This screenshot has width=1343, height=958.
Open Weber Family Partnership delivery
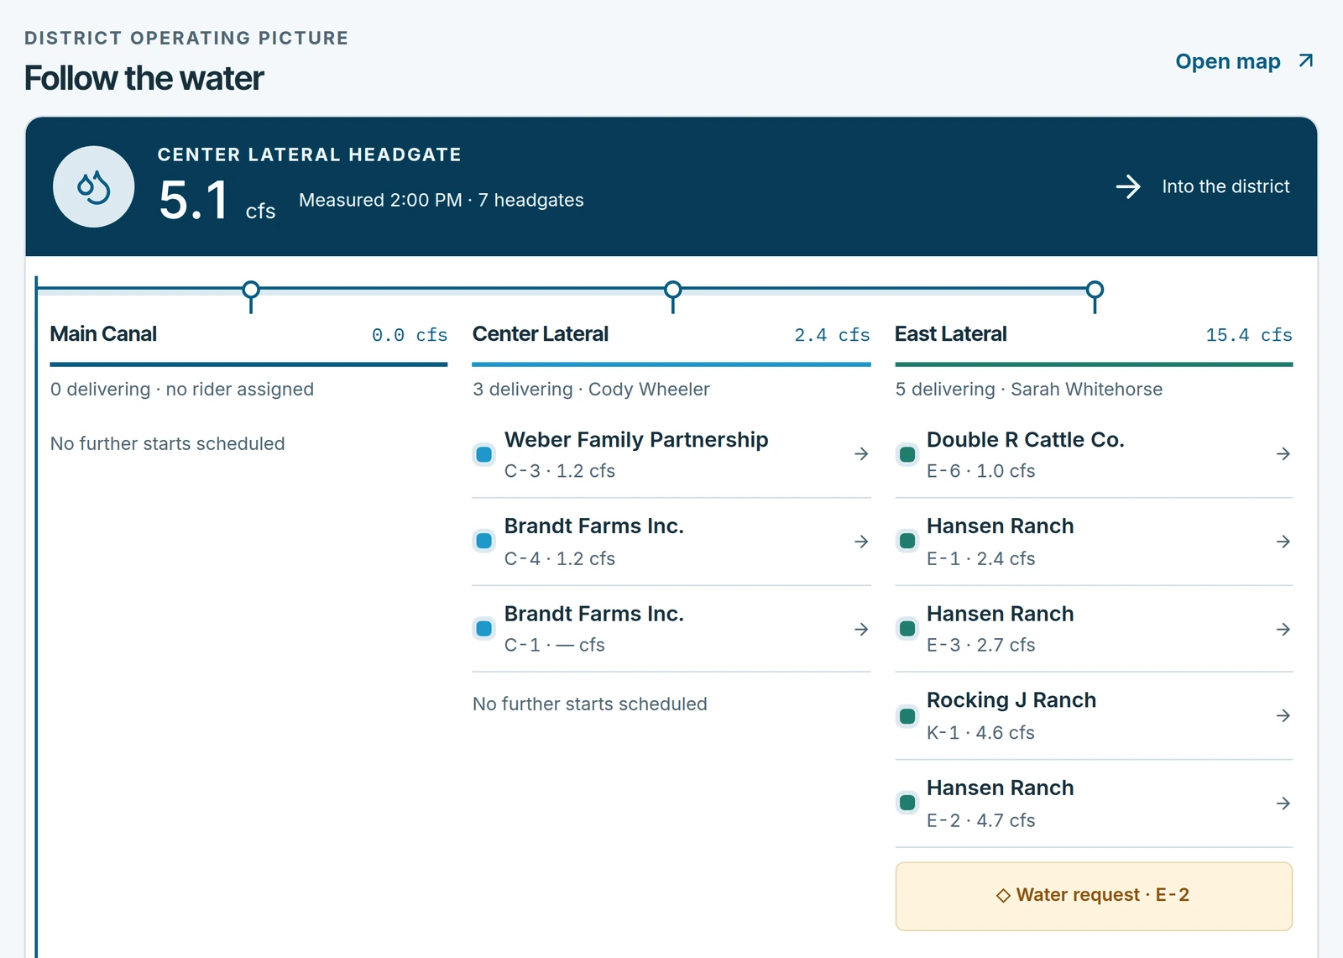(671, 454)
